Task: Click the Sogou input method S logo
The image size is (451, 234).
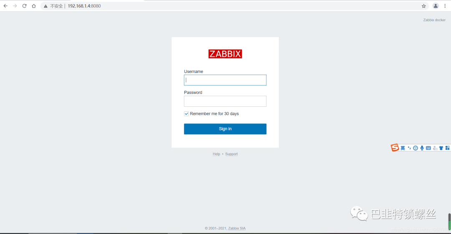Action: [395, 148]
